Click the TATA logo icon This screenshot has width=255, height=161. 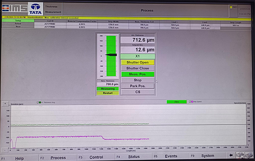point(35,9)
